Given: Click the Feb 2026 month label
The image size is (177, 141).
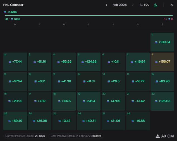Looking at the screenshot, I should pyautogui.click(x=119, y=5).
